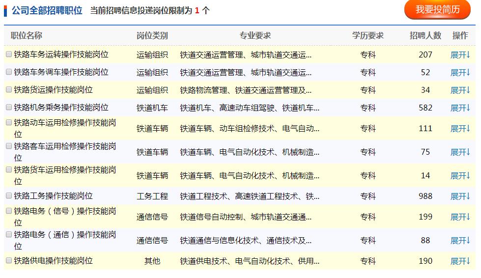Select the 铁路货车运用检修操作技能岗位 checkbox
The height and width of the screenshot is (278, 481).
(9, 169)
